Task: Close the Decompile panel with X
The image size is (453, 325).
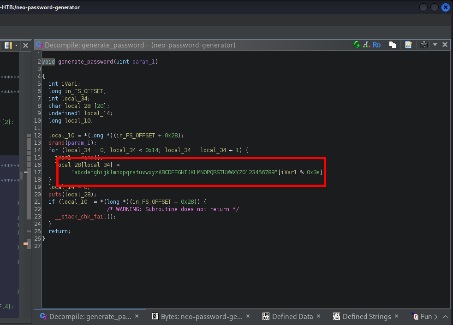Action: click(x=445, y=45)
